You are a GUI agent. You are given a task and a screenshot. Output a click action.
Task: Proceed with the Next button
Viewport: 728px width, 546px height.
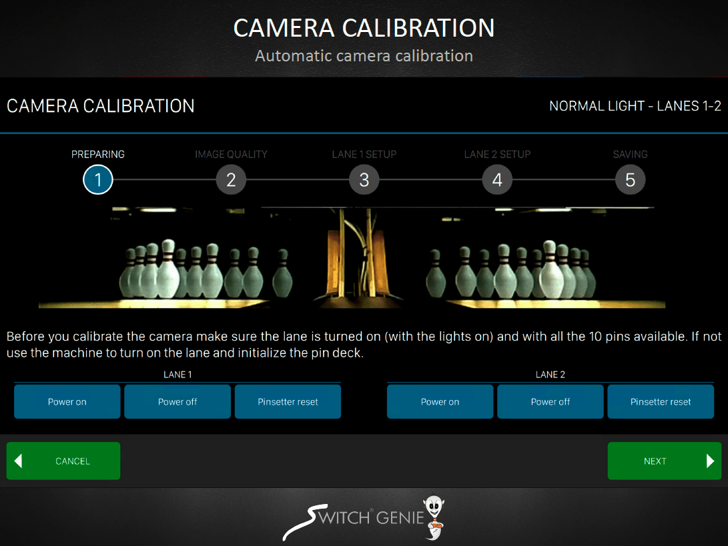pyautogui.click(x=665, y=461)
